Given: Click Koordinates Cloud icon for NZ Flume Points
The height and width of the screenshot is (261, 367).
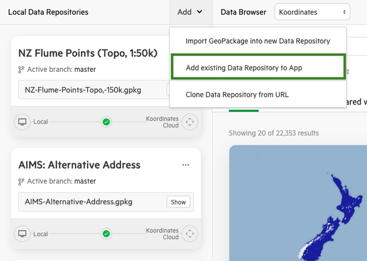Looking at the screenshot, I should [190, 122].
